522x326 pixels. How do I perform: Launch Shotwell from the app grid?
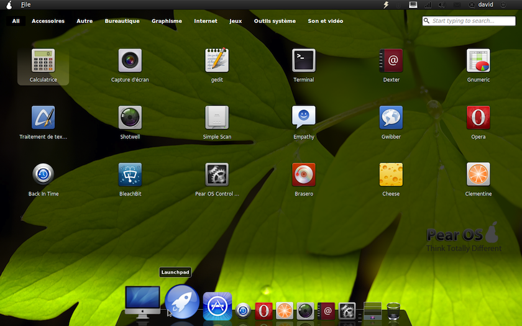click(130, 117)
